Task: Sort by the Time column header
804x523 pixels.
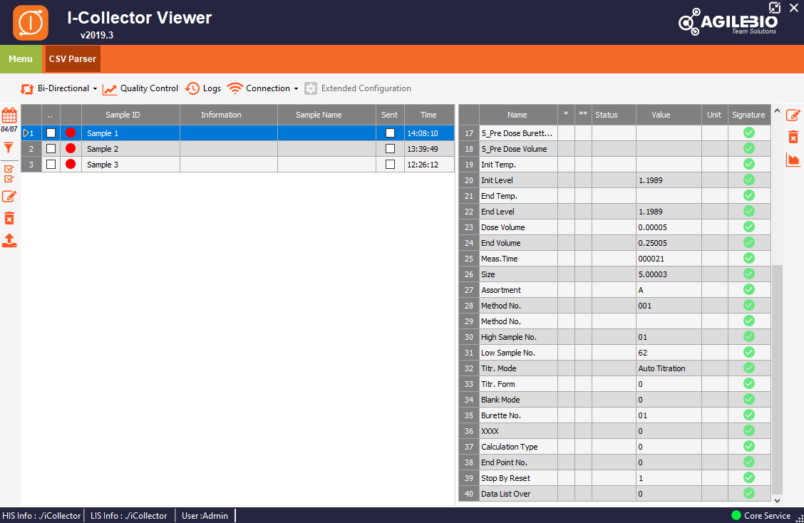Action: tap(428, 115)
